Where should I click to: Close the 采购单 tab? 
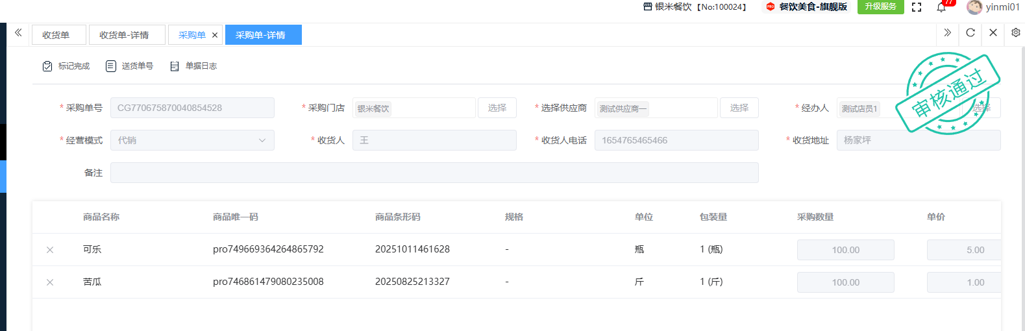point(215,35)
